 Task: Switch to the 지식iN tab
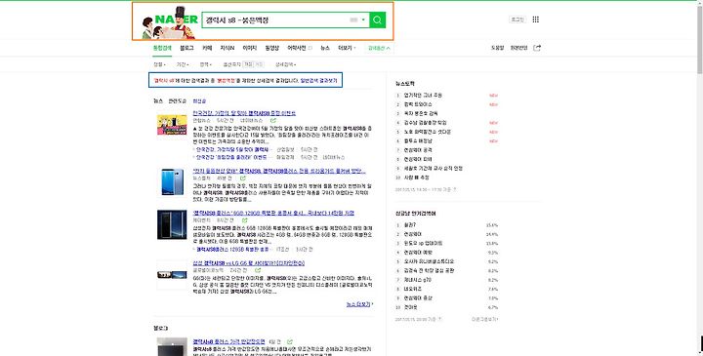pos(227,48)
